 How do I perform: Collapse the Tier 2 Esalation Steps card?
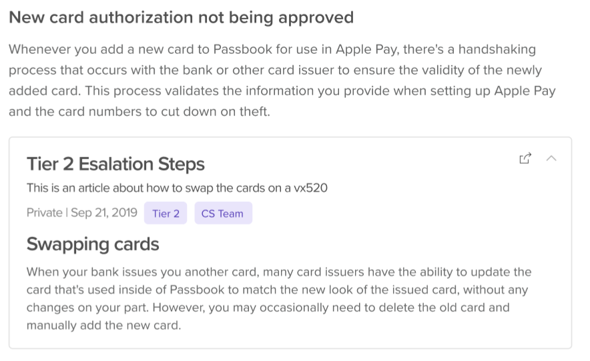click(x=551, y=159)
